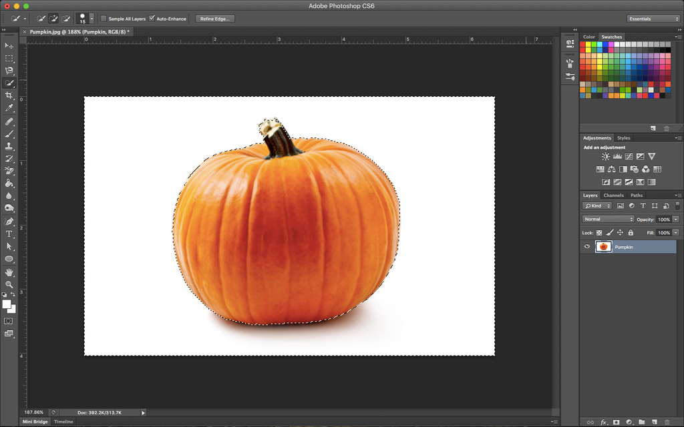684x427 pixels.
Task: Click the Refine Edge button
Action: [214, 18]
